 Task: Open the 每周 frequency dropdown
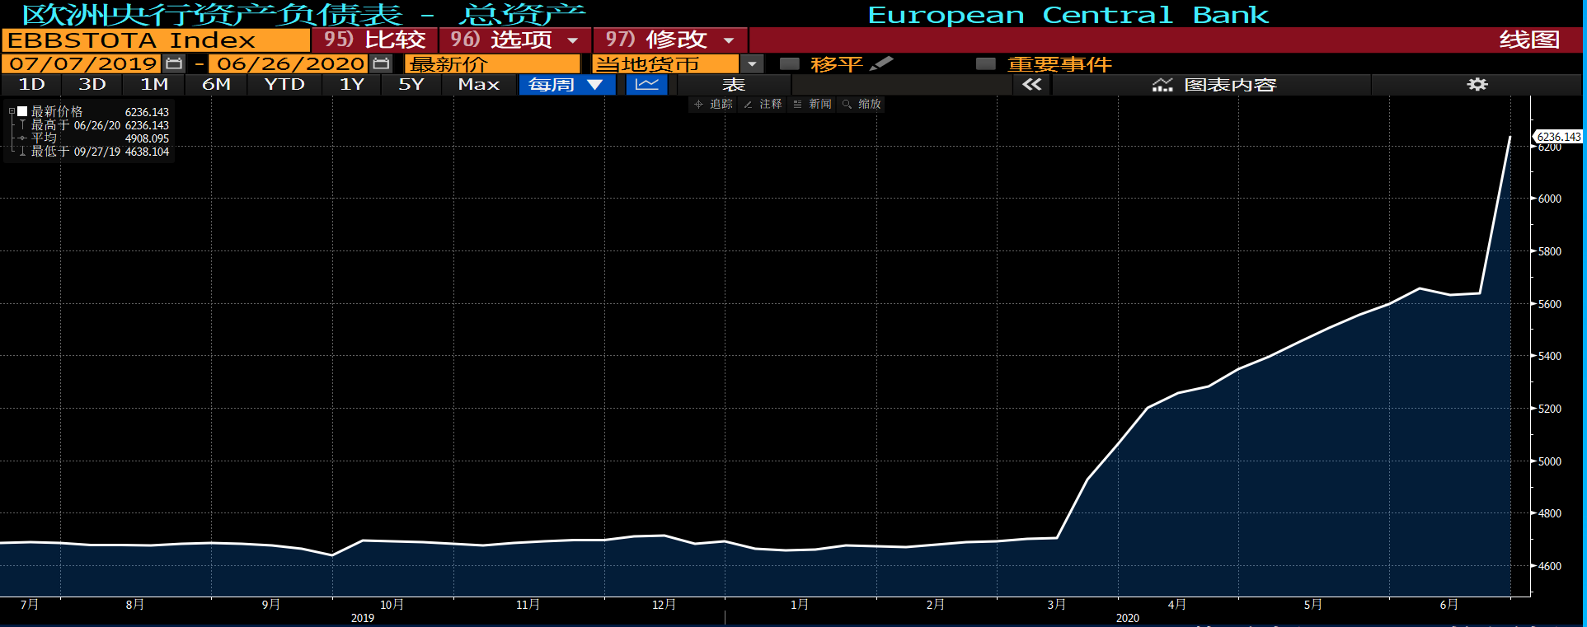tap(567, 84)
